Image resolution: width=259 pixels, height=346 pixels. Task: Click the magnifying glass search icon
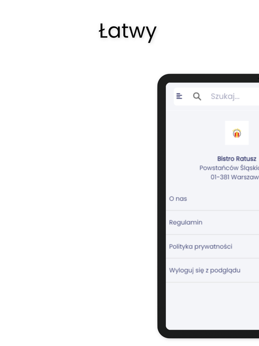pos(197,96)
